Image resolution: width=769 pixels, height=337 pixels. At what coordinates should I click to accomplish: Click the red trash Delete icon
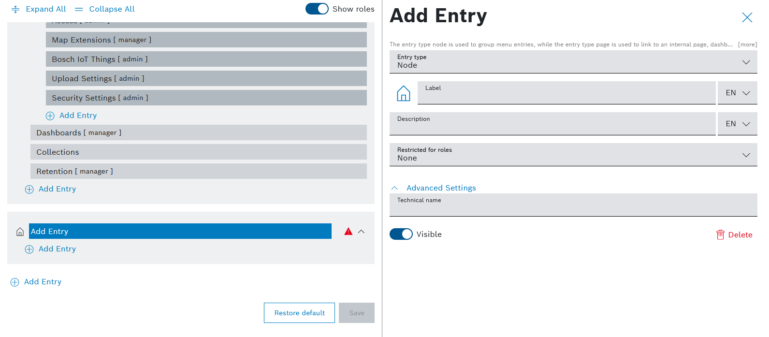pyautogui.click(x=720, y=234)
